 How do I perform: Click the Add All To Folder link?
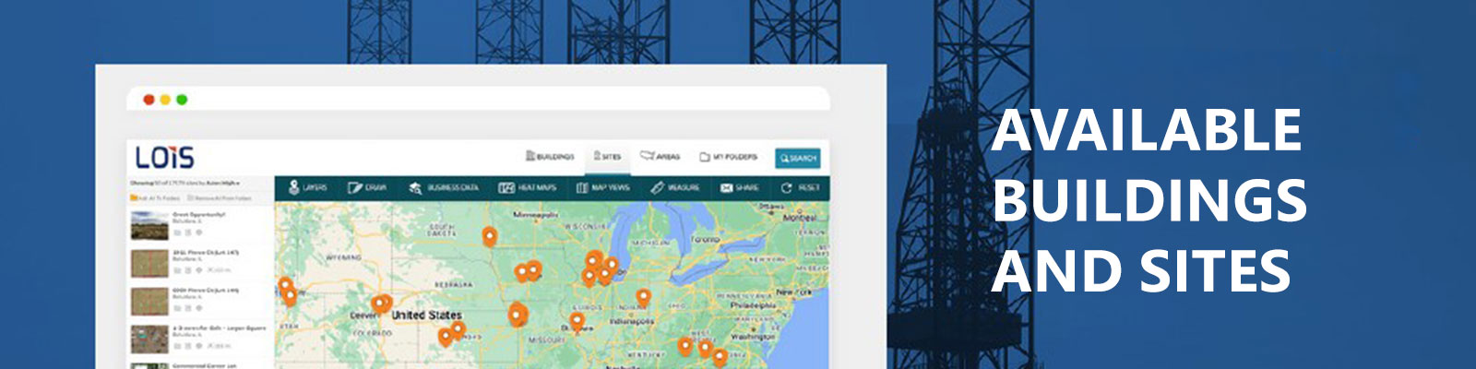pos(155,197)
